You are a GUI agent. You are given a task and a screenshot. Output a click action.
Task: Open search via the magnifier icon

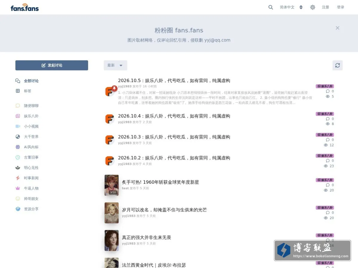(x=271, y=7)
